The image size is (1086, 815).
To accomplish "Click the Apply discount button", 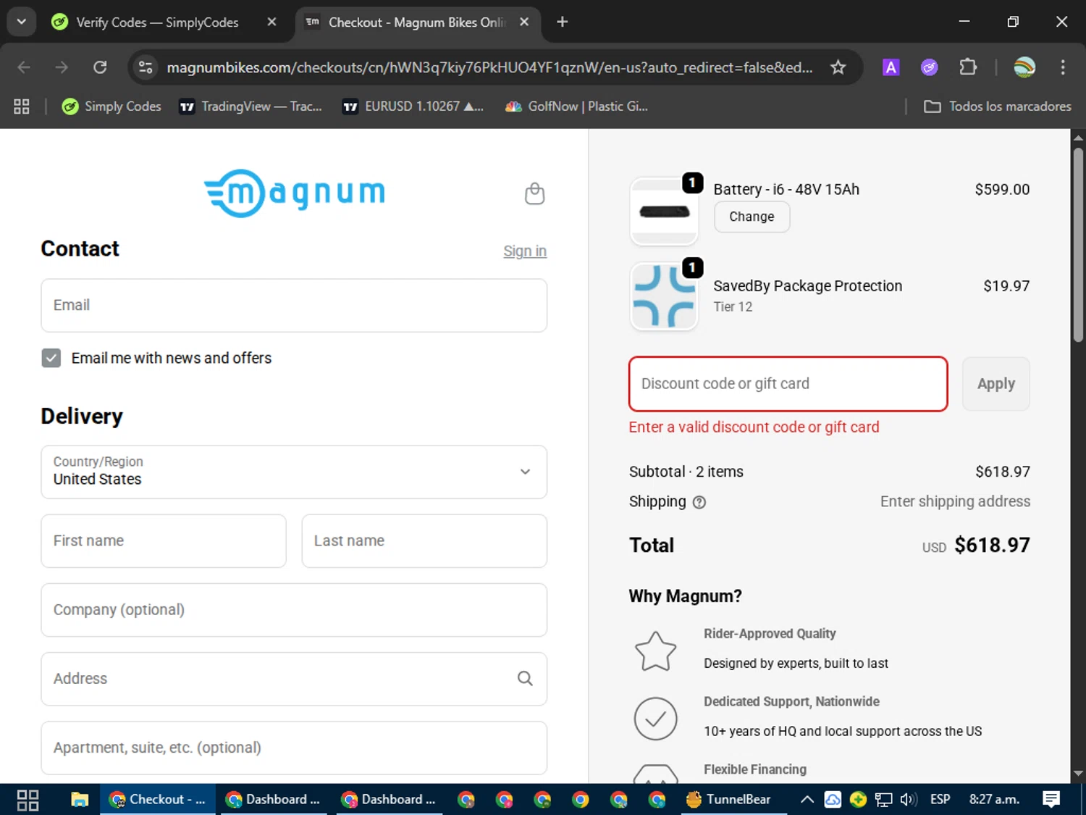I will click(x=995, y=384).
